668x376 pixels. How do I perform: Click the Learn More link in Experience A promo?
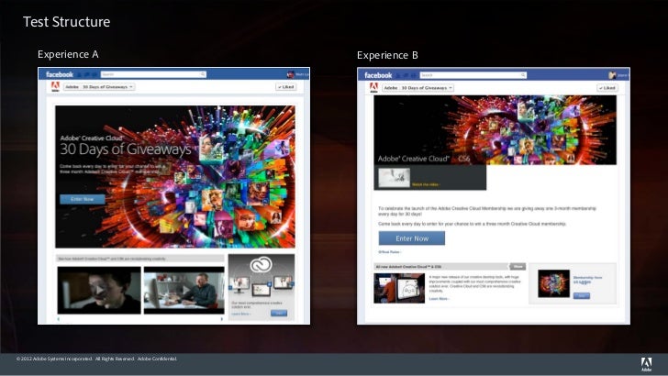(240, 314)
